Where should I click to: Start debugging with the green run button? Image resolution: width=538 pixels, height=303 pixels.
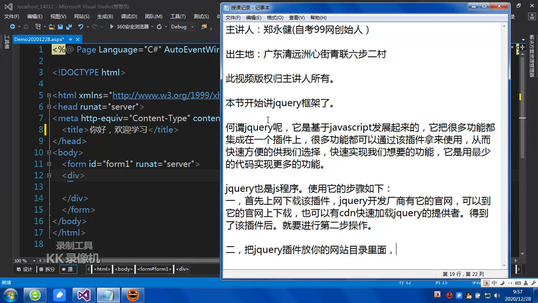[111, 27]
